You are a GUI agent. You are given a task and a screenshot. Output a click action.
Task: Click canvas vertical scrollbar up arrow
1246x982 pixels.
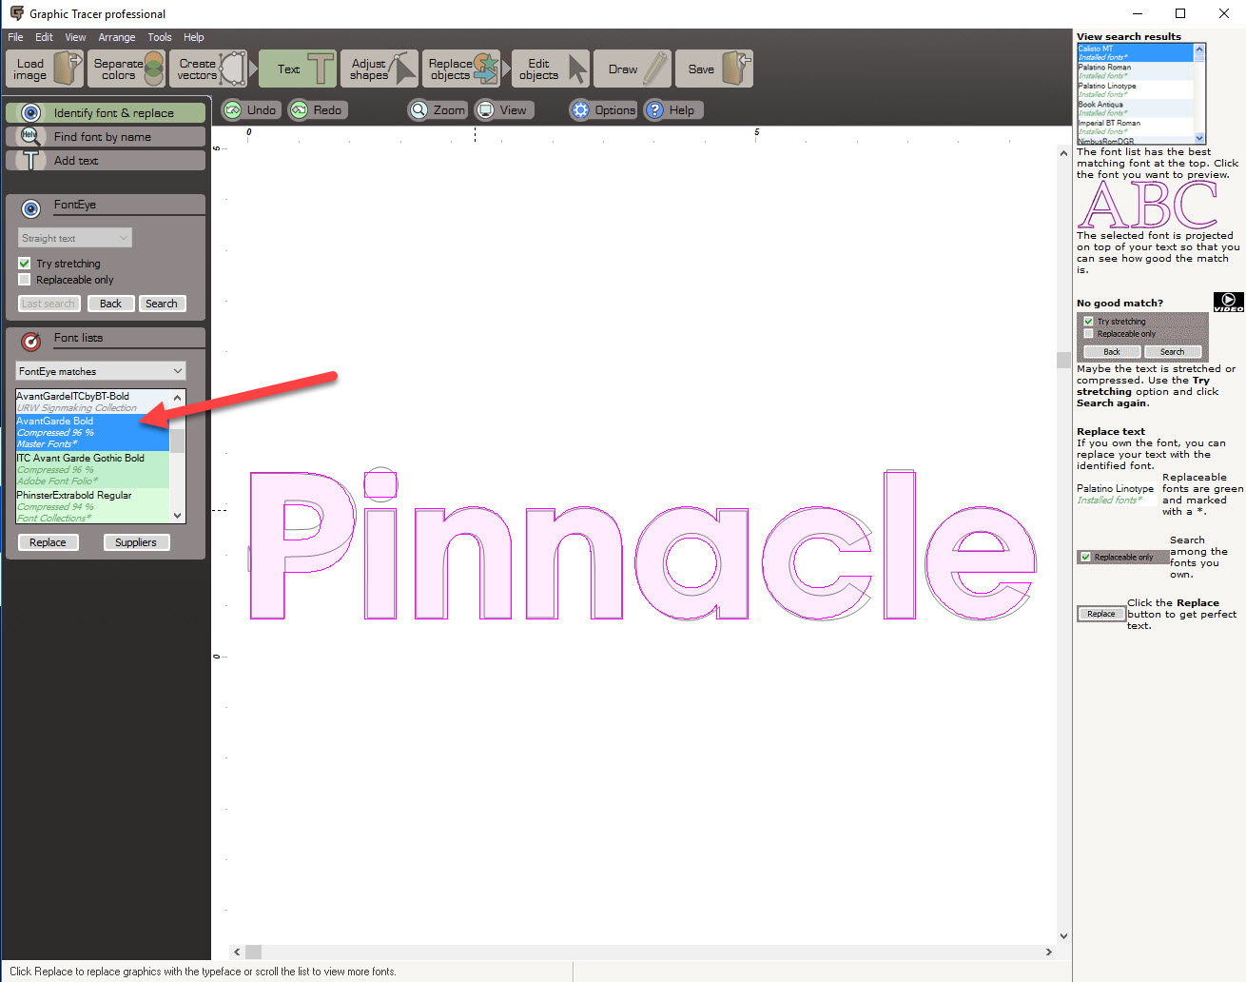[1063, 152]
